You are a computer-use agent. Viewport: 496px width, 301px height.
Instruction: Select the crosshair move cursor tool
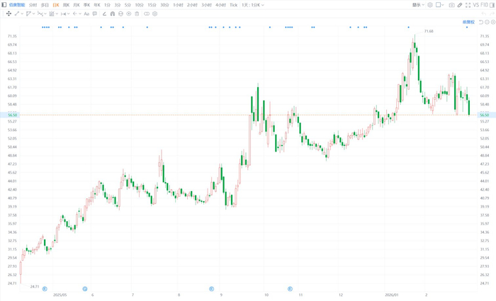coord(9,13)
